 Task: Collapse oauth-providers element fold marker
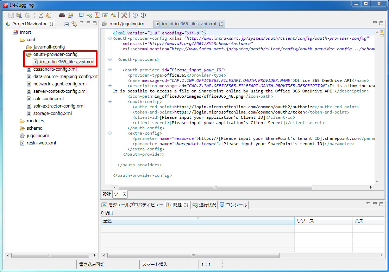[x=110, y=59]
